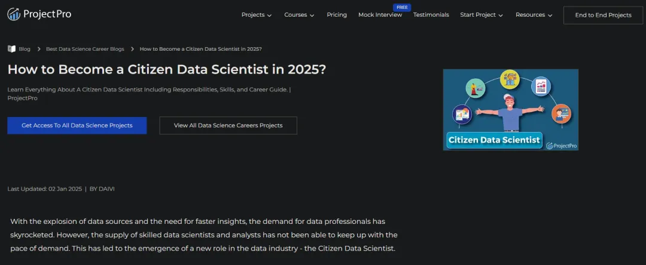Expand the Projects dropdown menu

257,15
